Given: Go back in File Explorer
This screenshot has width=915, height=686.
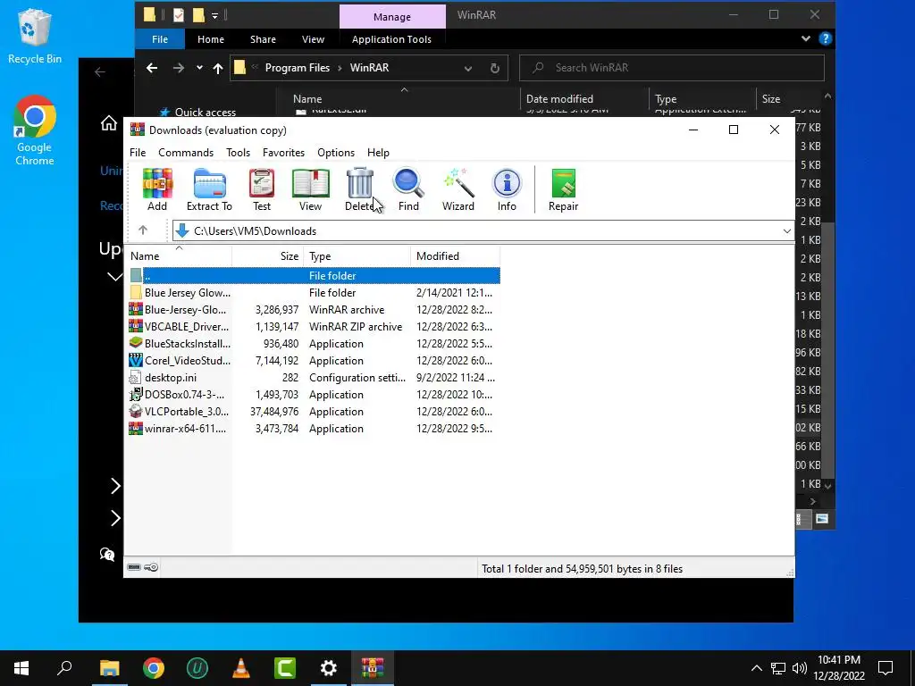Looking at the screenshot, I should pyautogui.click(x=152, y=68).
